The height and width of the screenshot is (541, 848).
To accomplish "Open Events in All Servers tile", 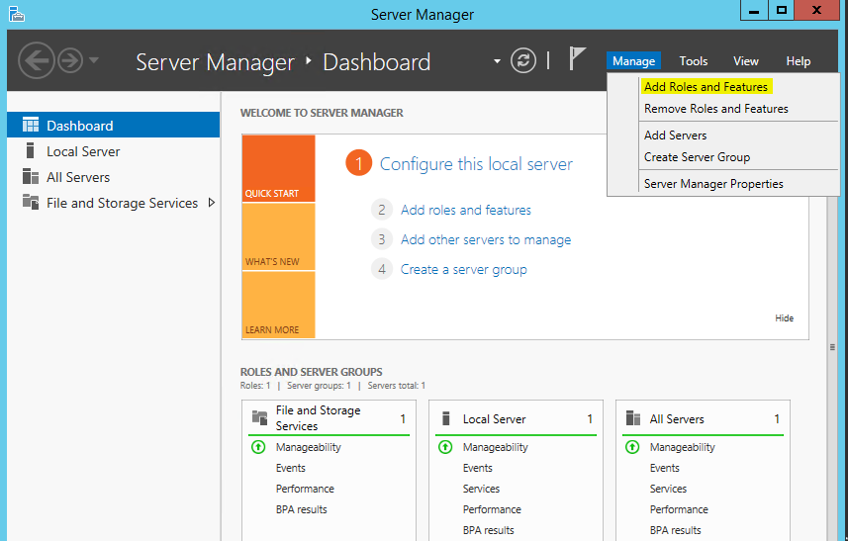I will pos(665,468).
